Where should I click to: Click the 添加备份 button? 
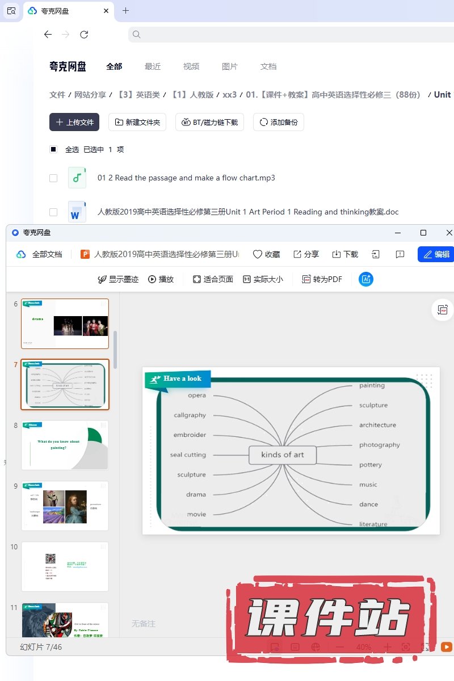click(279, 122)
